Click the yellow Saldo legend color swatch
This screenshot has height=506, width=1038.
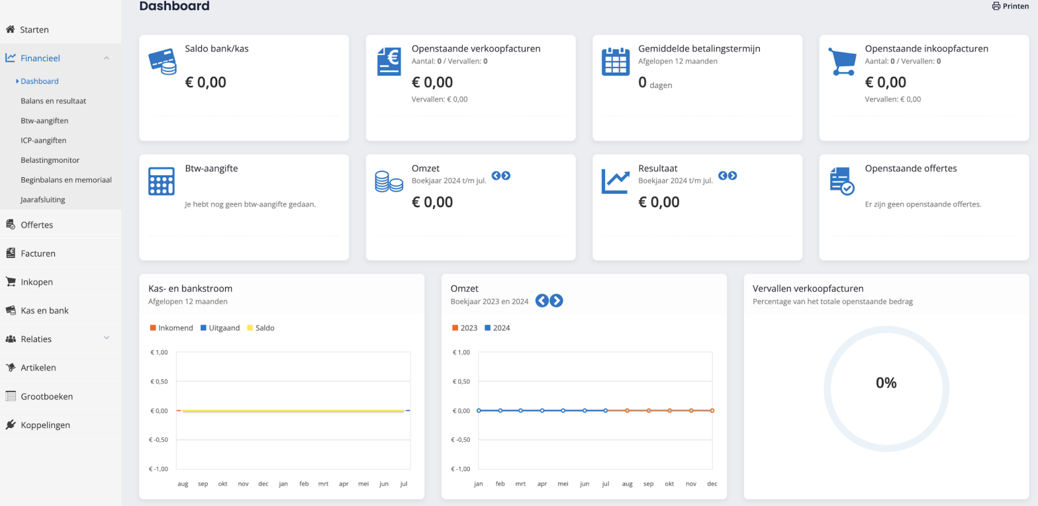pyautogui.click(x=250, y=328)
